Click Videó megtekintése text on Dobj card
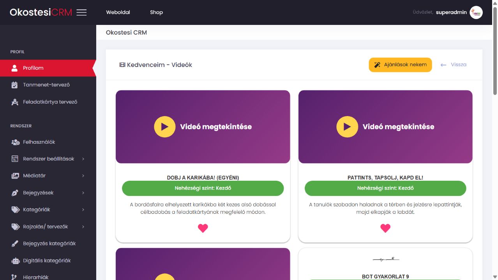 216,127
